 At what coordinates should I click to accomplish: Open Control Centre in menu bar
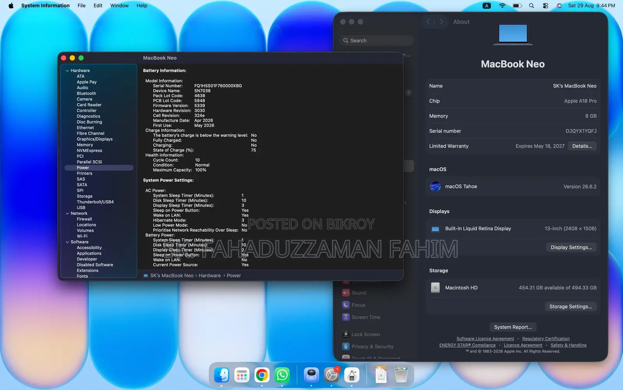click(546, 5)
